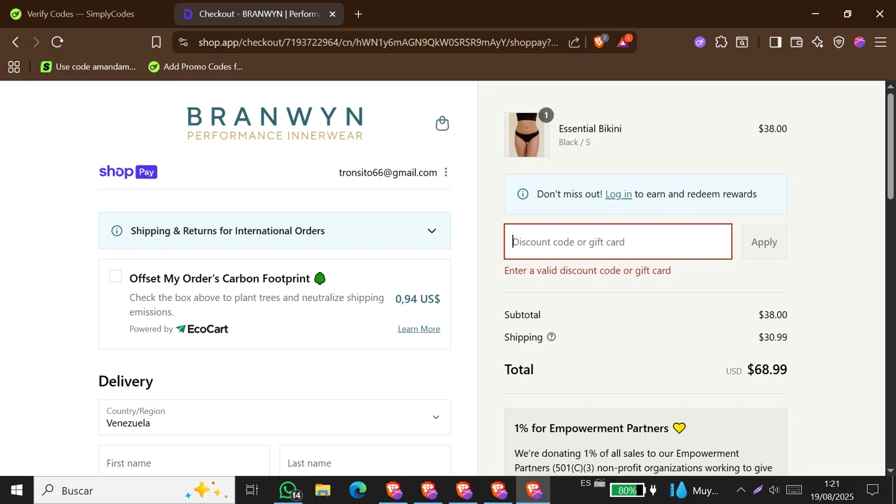Go back to previous page
896x504 pixels.
point(16,42)
